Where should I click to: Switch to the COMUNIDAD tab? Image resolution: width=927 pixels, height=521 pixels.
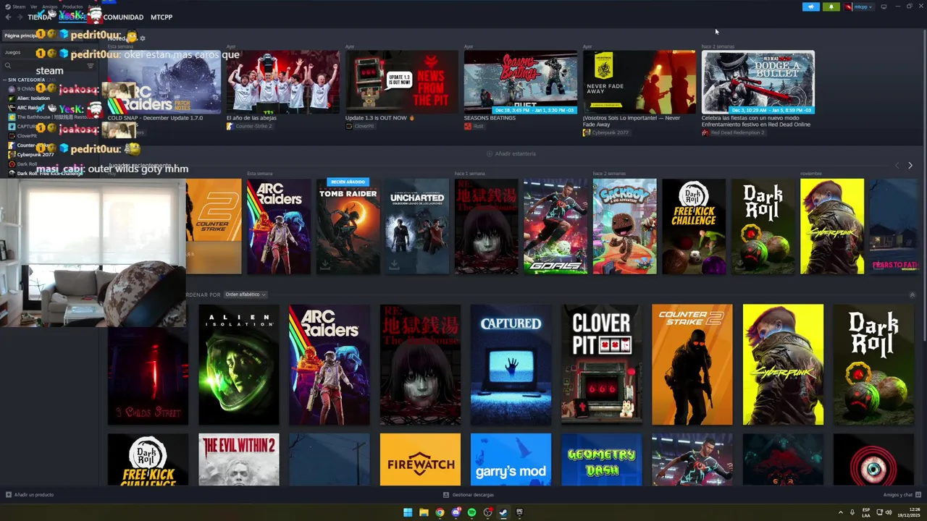pos(123,17)
